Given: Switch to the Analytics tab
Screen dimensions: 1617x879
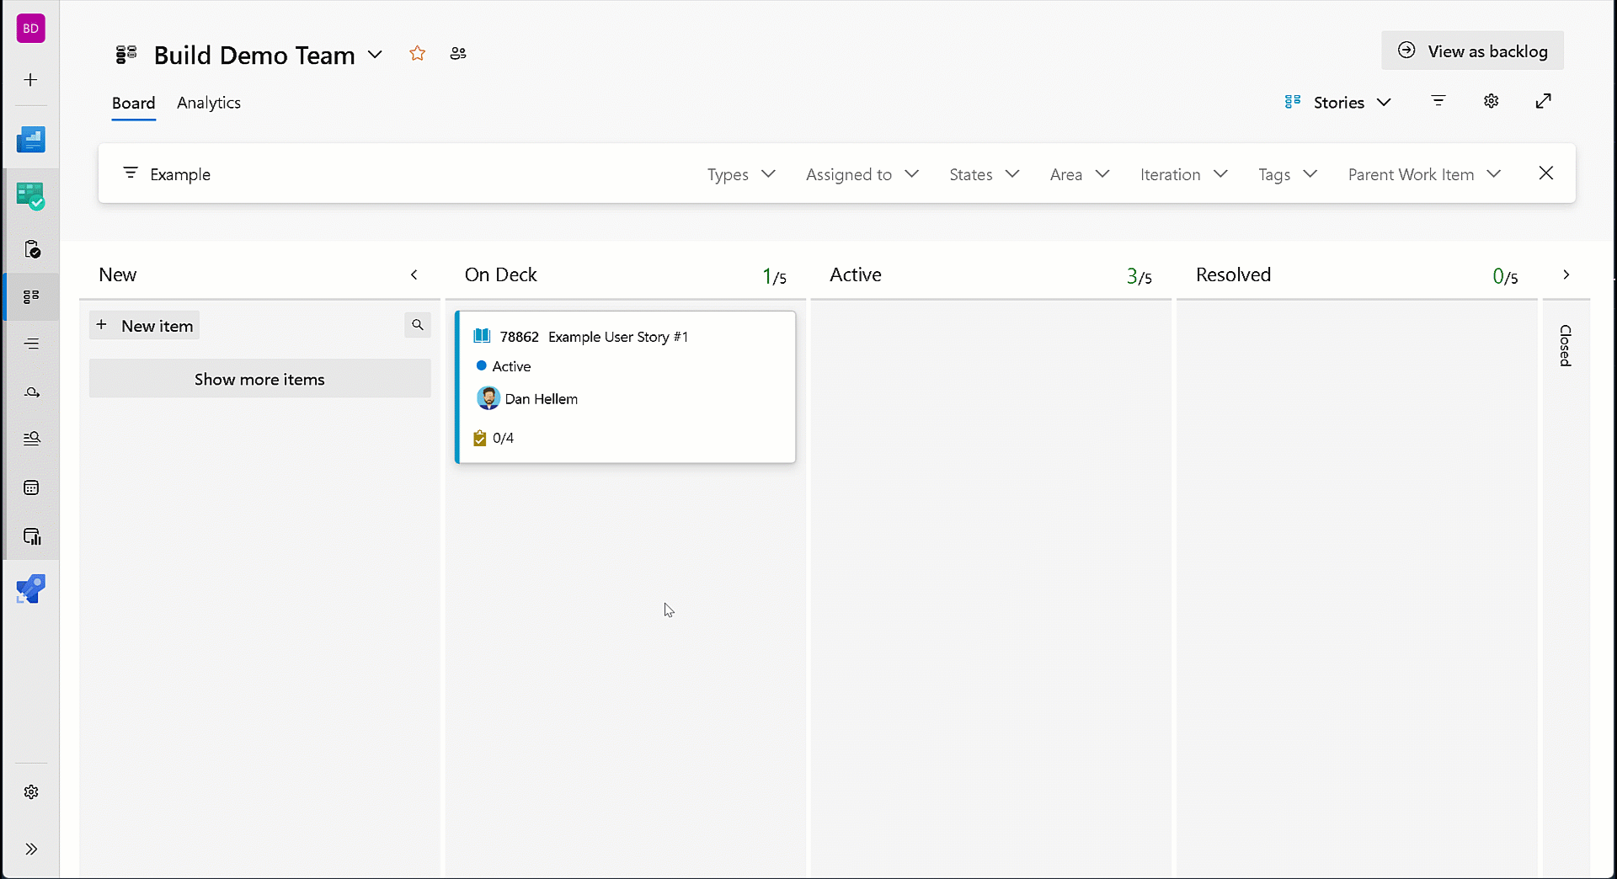Looking at the screenshot, I should [x=208, y=103].
